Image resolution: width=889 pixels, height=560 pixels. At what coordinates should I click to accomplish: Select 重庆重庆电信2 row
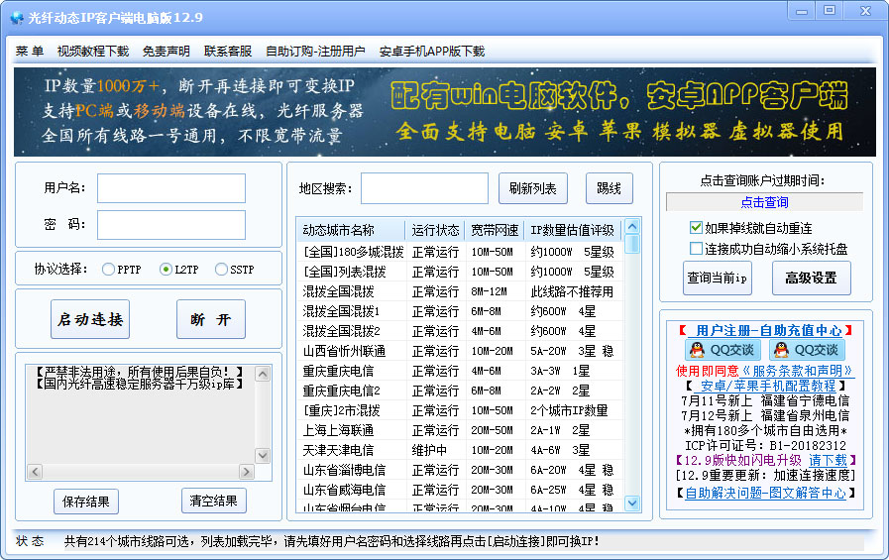pyautogui.click(x=459, y=391)
